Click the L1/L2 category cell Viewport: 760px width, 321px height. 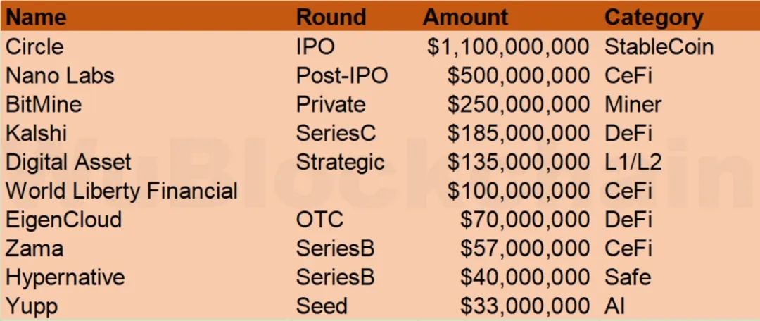click(x=633, y=162)
